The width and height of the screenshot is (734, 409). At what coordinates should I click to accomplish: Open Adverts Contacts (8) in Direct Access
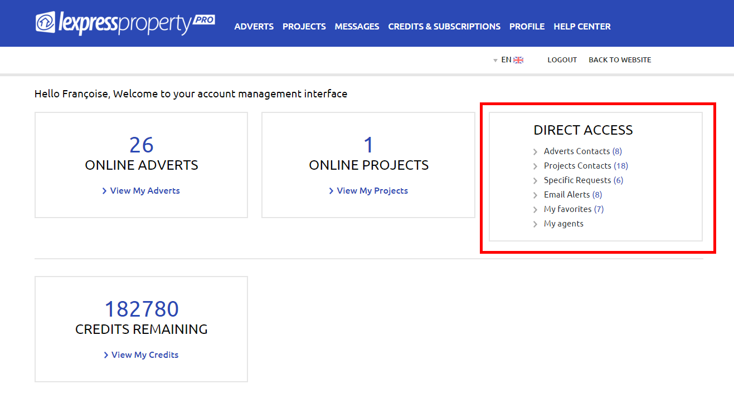coord(583,151)
